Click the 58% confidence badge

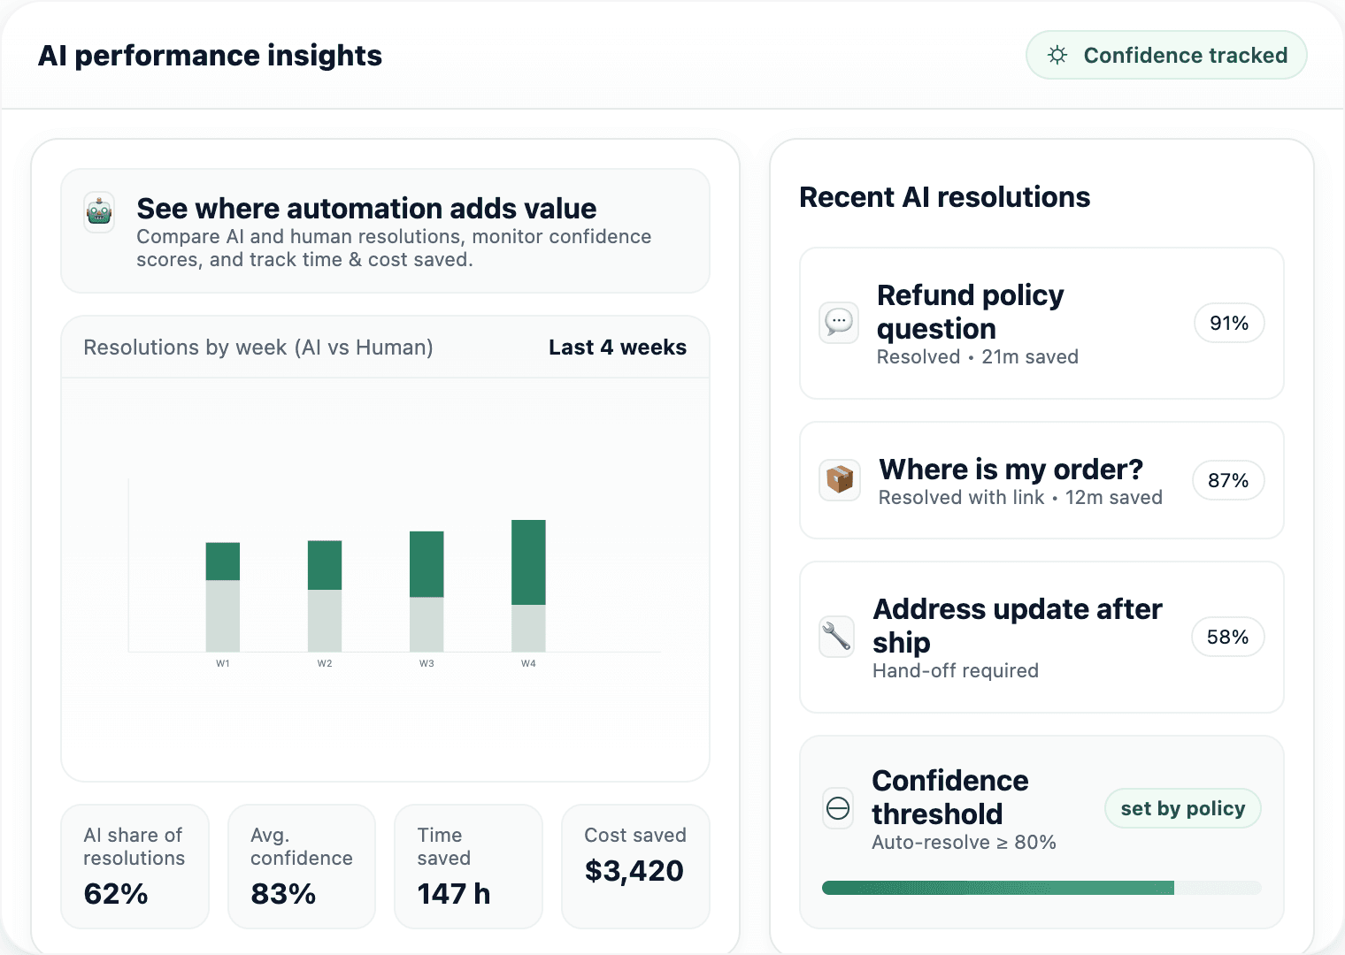pos(1228,638)
